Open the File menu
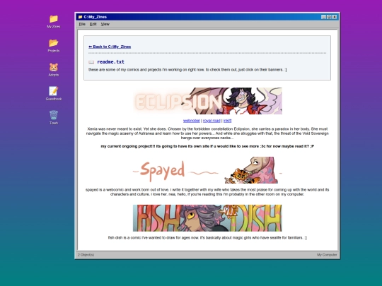This screenshot has width=382, height=286. tap(82, 24)
